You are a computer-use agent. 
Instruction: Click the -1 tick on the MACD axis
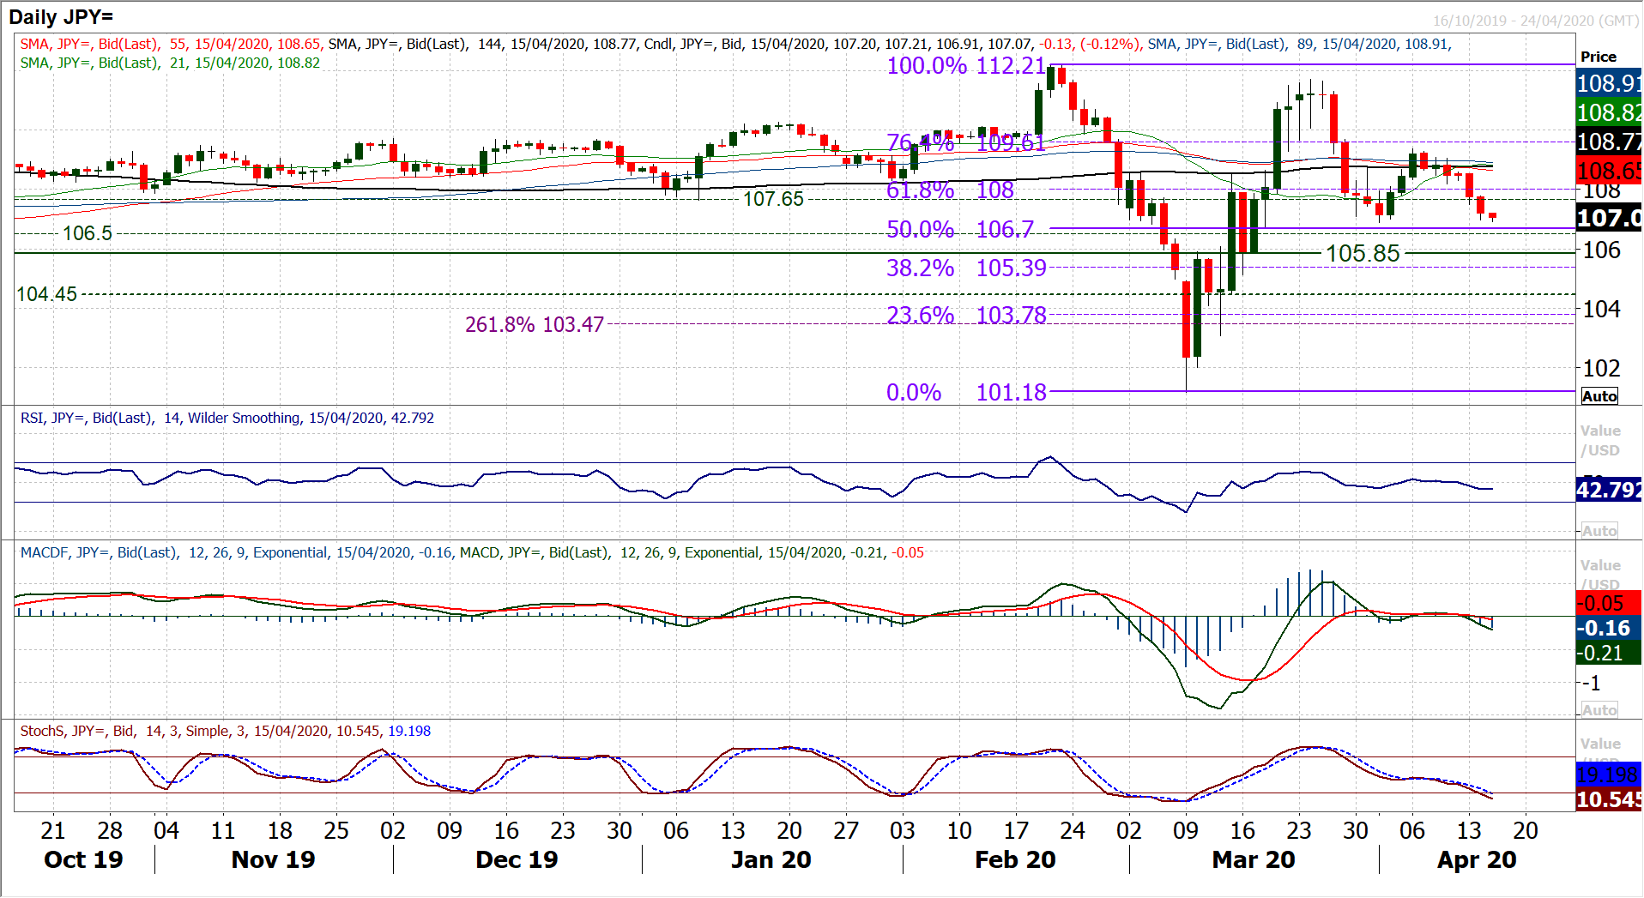[1592, 684]
